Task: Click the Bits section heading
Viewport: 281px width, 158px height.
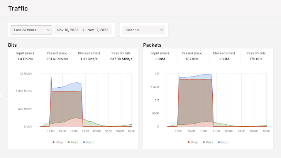Action: coord(12,45)
